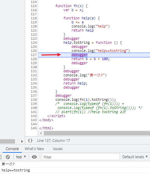150x184 pixels.
Task: Set breakpoint on line number 138
Action: [x=34, y=99]
